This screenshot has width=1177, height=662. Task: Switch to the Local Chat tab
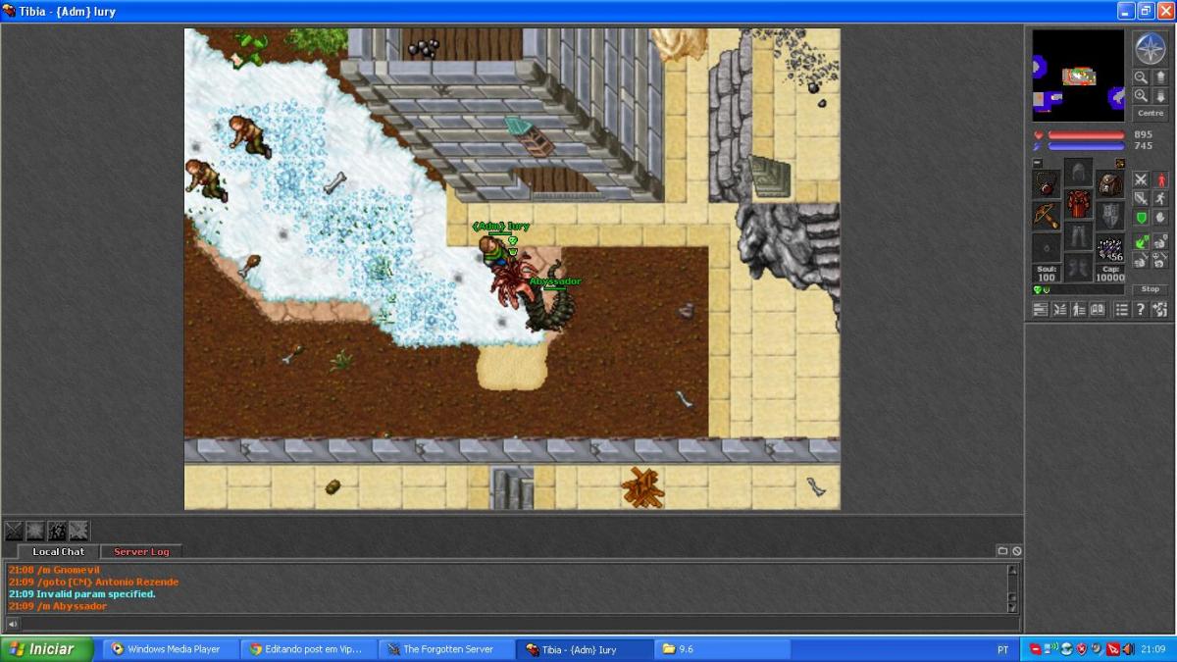click(x=59, y=552)
